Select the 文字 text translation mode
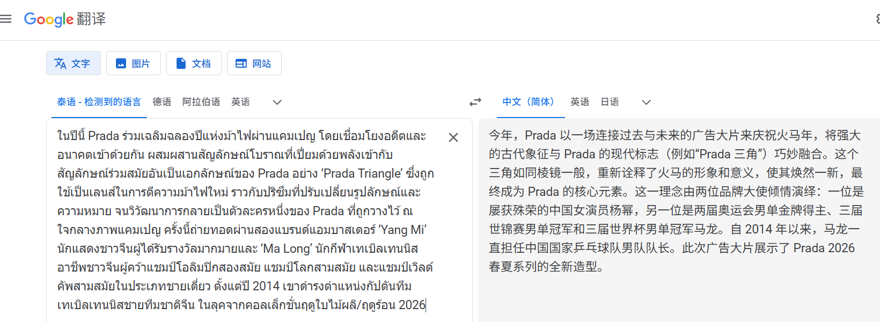Image resolution: width=880 pixels, height=322 pixels. (x=73, y=63)
